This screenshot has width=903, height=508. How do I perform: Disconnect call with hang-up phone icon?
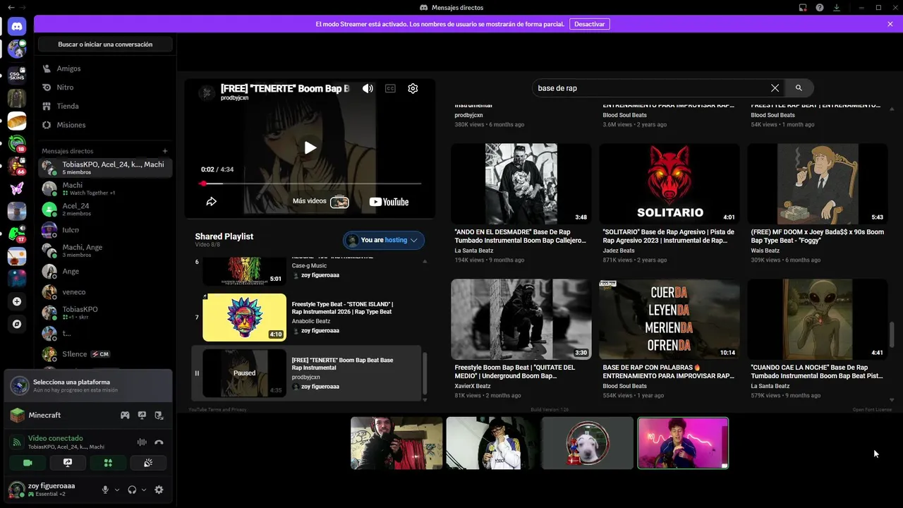click(x=159, y=442)
